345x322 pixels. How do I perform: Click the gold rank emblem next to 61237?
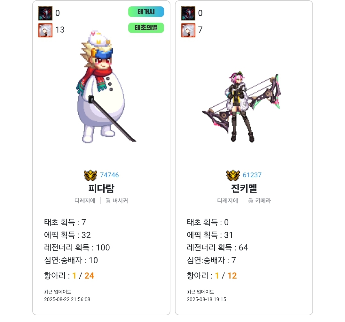[233, 175]
